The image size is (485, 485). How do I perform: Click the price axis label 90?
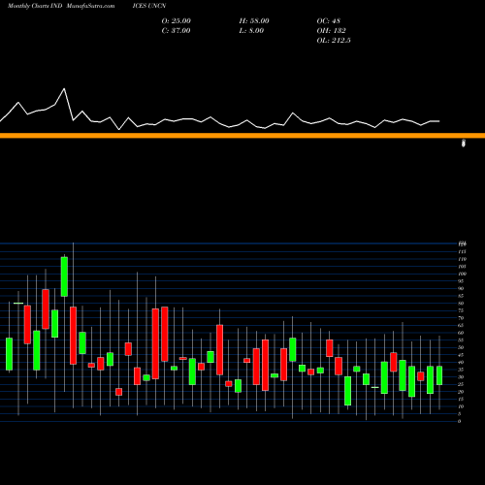[461, 288]
